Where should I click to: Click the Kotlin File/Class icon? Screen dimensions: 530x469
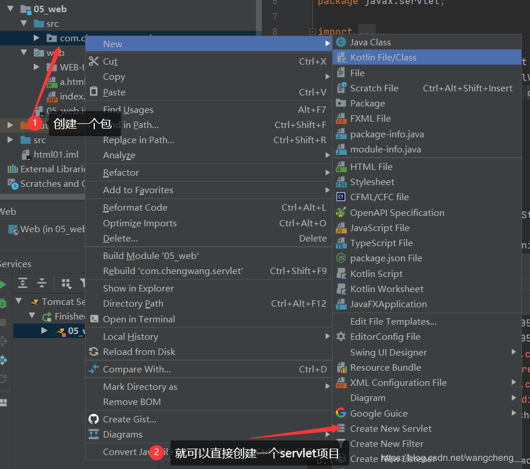click(342, 58)
